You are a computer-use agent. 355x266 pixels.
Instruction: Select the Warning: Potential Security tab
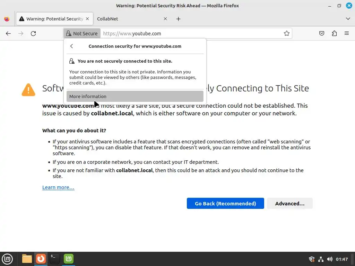pos(54,19)
